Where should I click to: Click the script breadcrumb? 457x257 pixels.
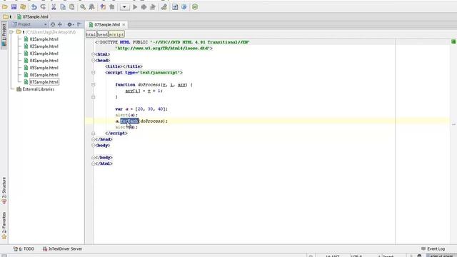tap(116, 34)
